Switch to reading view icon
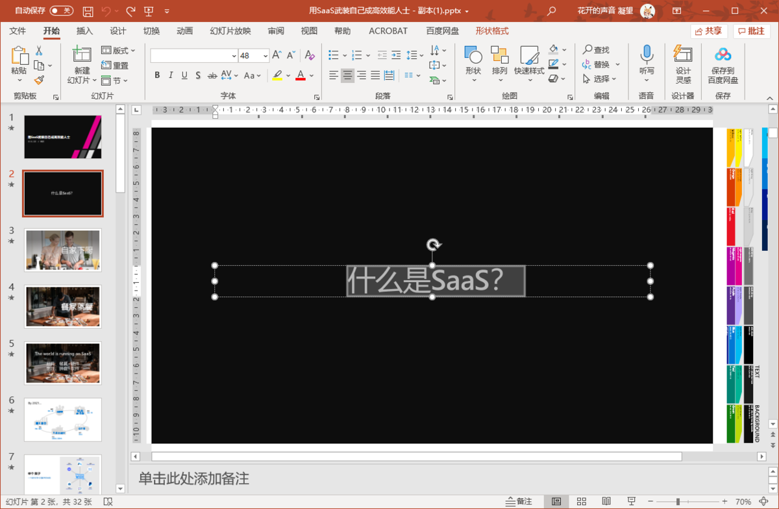Viewport: 779px width, 509px height. (x=606, y=502)
